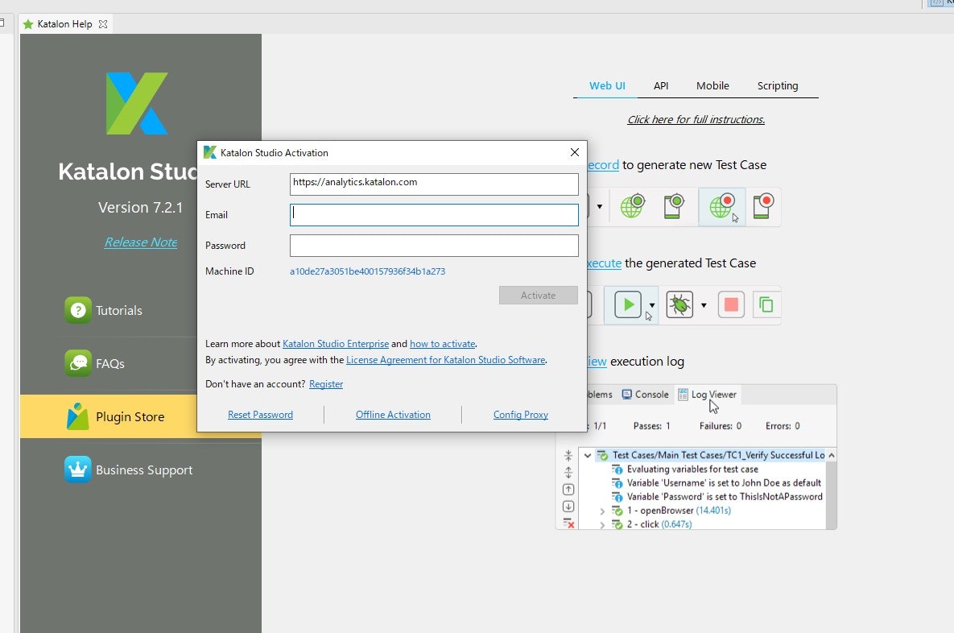Focus the Email input field
Image resolution: width=954 pixels, height=633 pixels.
(x=434, y=215)
